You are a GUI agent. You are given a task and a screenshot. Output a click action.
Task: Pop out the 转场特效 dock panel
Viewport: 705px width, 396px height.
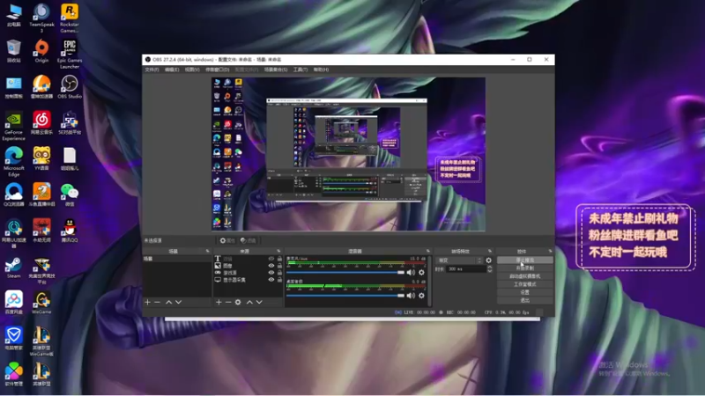tap(490, 251)
